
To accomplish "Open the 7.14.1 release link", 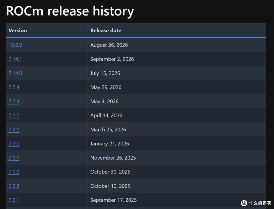I will [x=15, y=59].
